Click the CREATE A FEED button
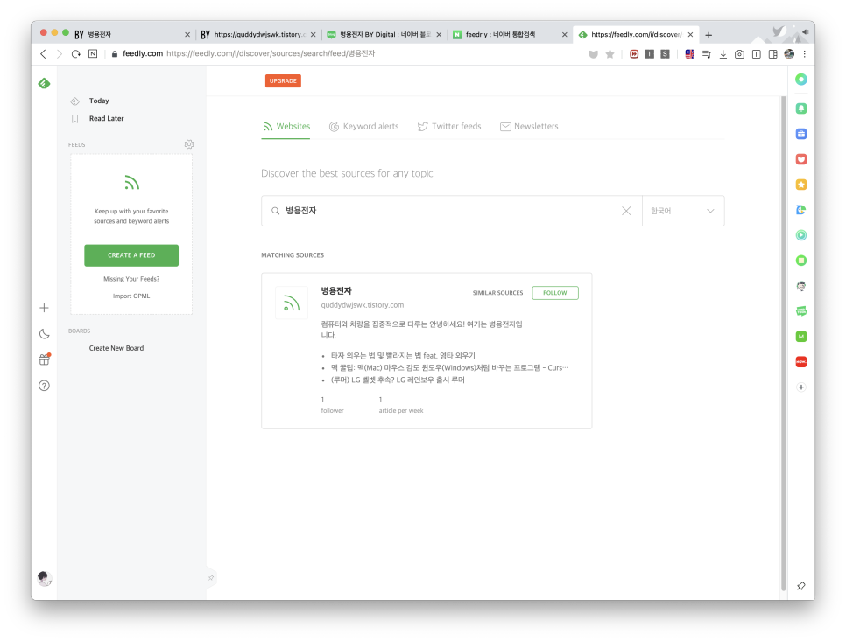Viewport: 846px width, 641px height. tap(131, 255)
